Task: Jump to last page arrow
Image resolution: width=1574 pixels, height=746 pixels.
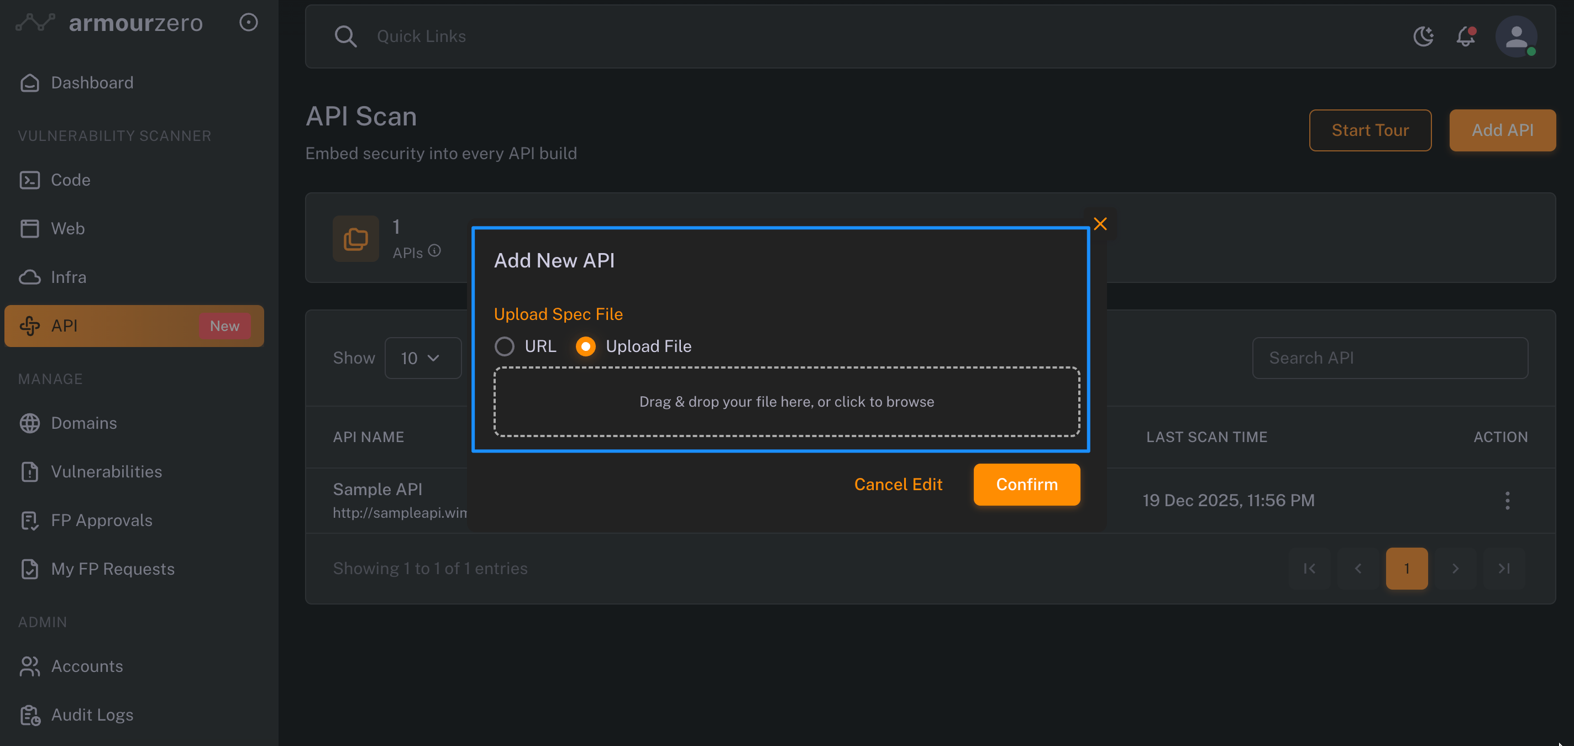Action: (1504, 569)
